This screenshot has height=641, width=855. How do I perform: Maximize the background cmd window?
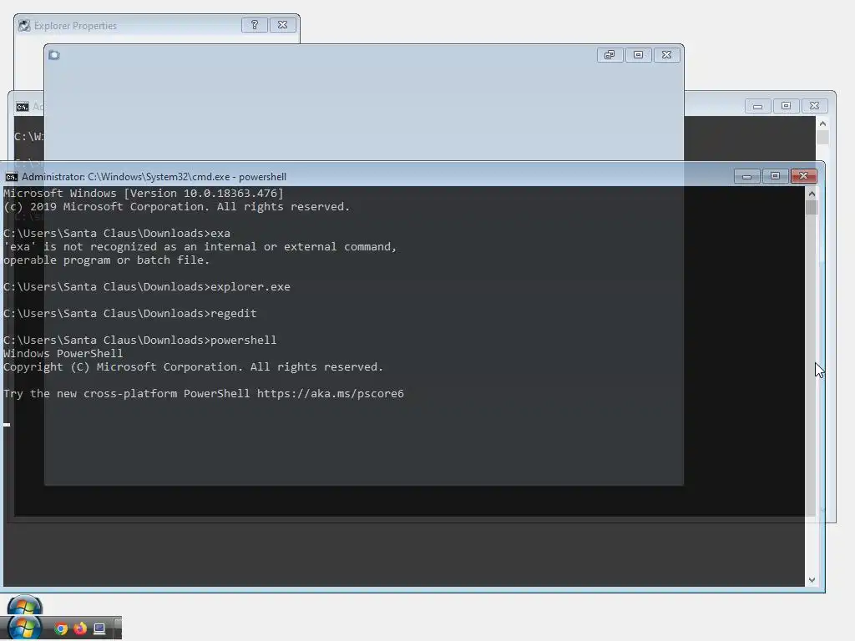787,106
